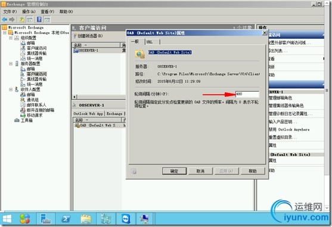332x227 pixels.
Task: Collapse Microsoft Exchange 本地 tree node
Action: click(5, 33)
